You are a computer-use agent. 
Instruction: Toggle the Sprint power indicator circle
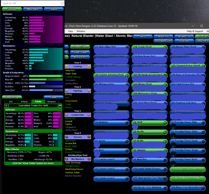[127, 142]
